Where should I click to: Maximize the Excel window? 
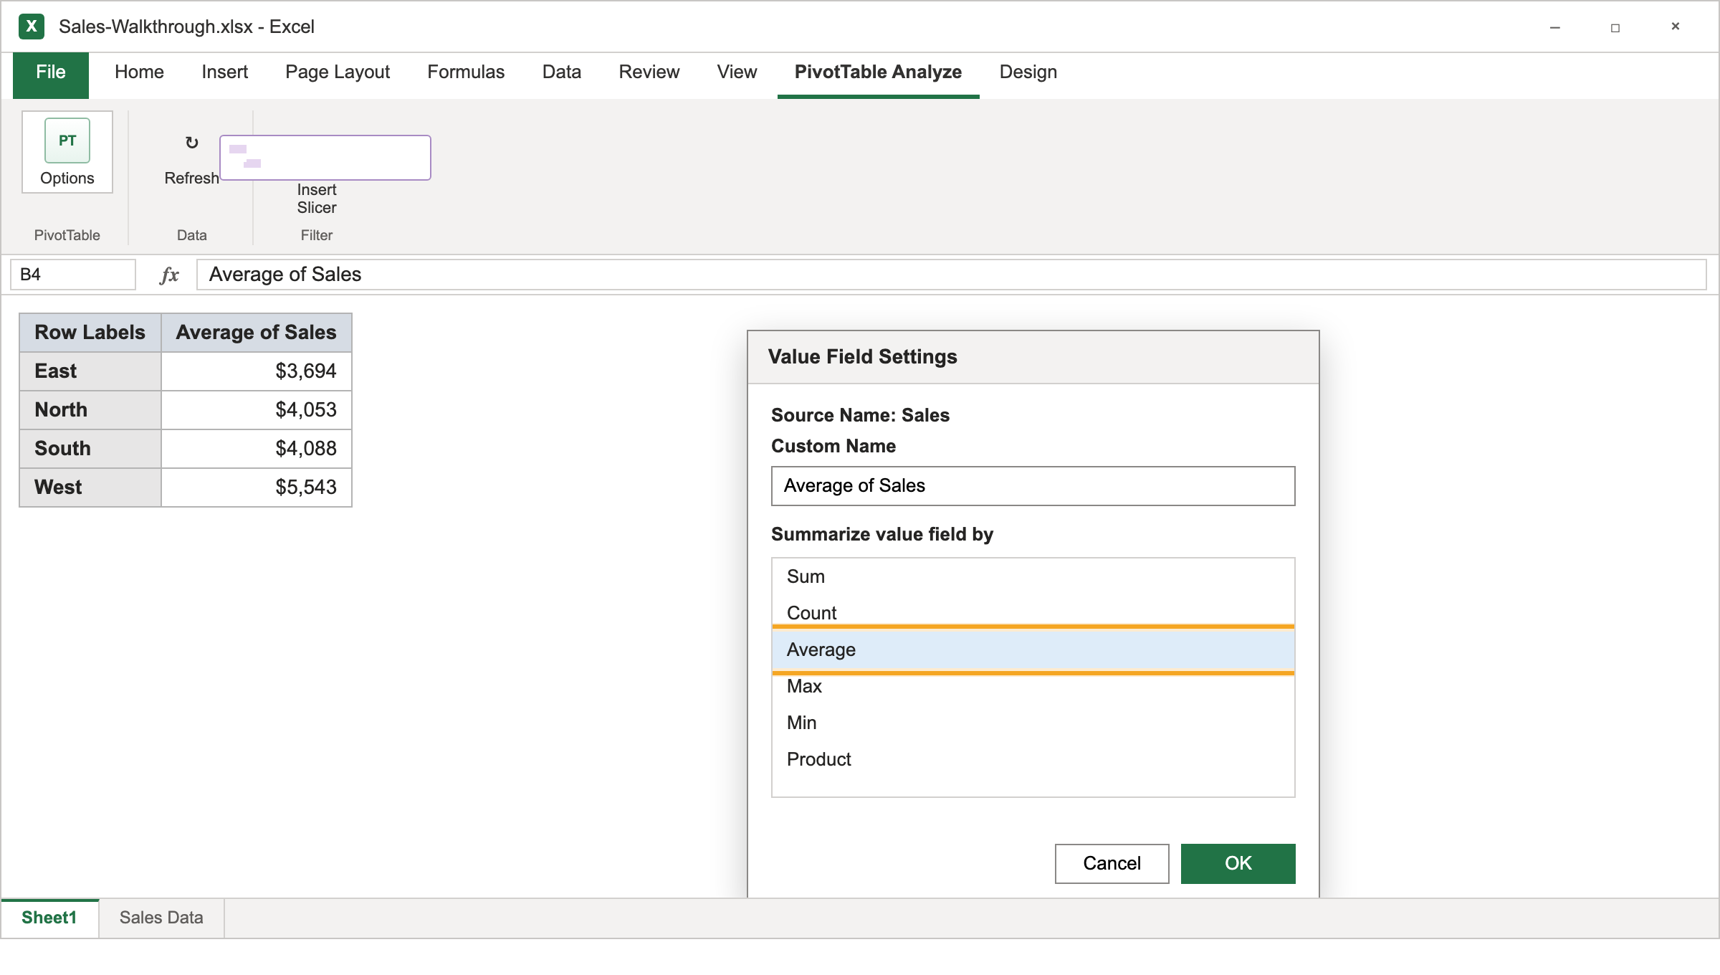point(1615,27)
